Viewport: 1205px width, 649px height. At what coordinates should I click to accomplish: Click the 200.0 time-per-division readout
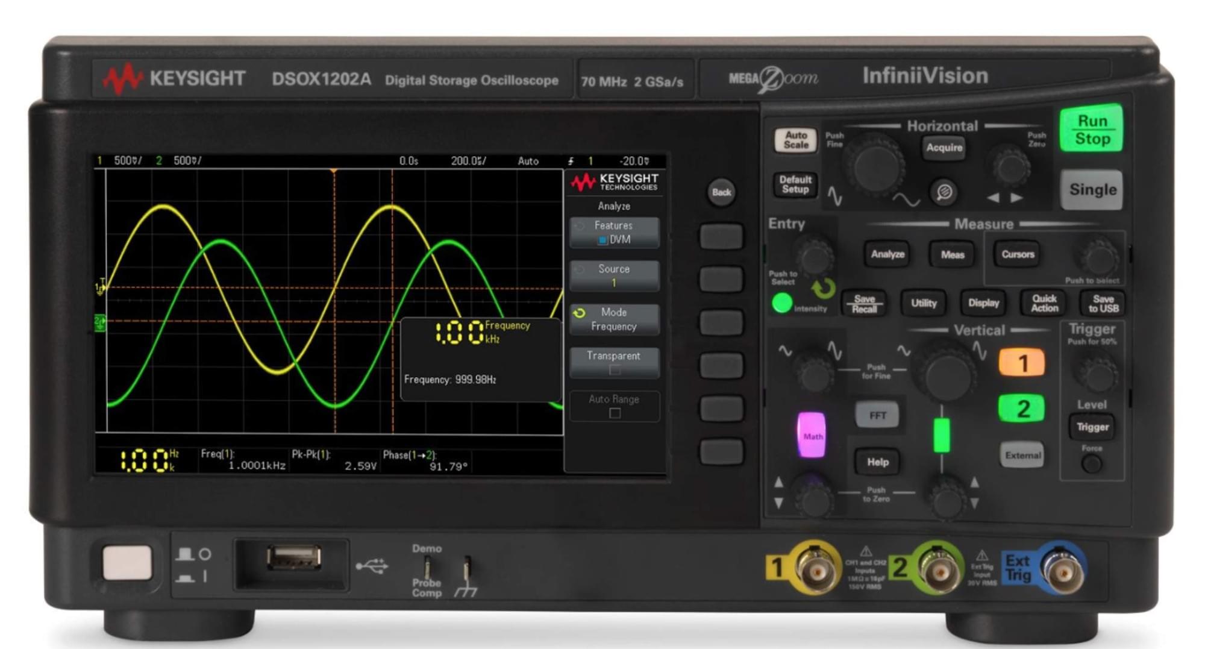(x=468, y=161)
